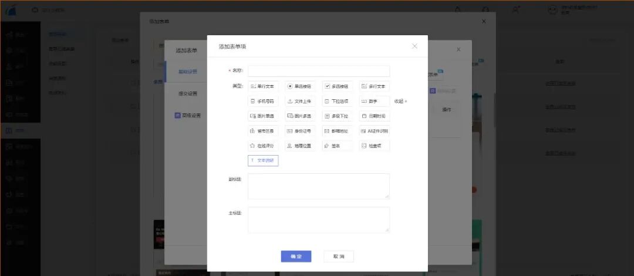
Task: Choose the 地理位置 field type
Action: click(300, 146)
